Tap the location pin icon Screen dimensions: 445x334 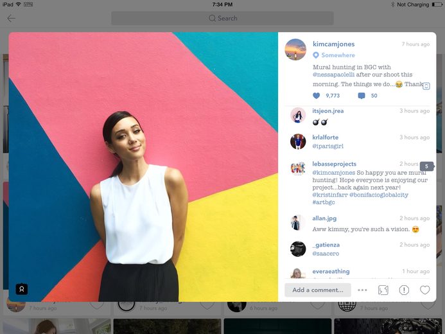click(315, 55)
